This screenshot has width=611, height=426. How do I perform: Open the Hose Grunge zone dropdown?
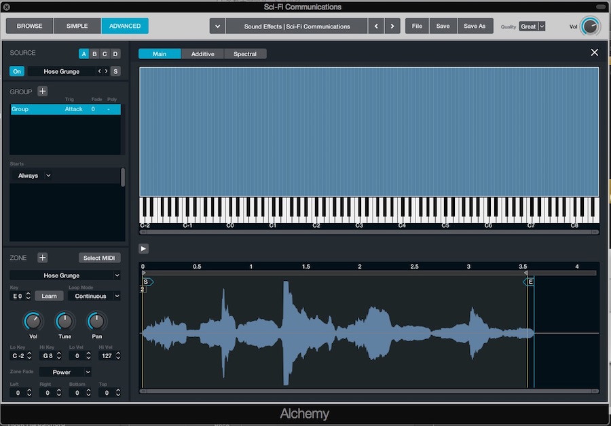[x=65, y=275]
